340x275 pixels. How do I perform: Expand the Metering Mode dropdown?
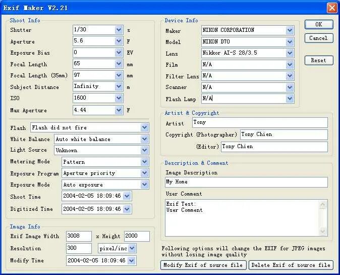point(144,162)
